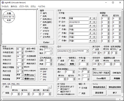Click the horizontal scrollbar at bottom

coord(59,99)
